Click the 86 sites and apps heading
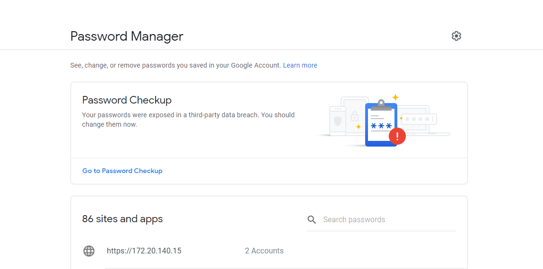The height and width of the screenshot is (269, 543). [123, 219]
